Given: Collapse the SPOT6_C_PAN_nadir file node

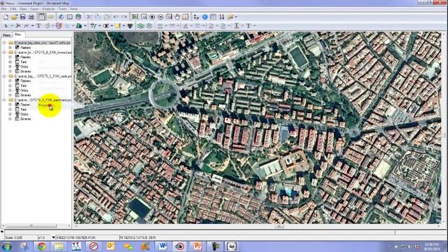Looking at the screenshot, I should pyautogui.click(x=4, y=76).
